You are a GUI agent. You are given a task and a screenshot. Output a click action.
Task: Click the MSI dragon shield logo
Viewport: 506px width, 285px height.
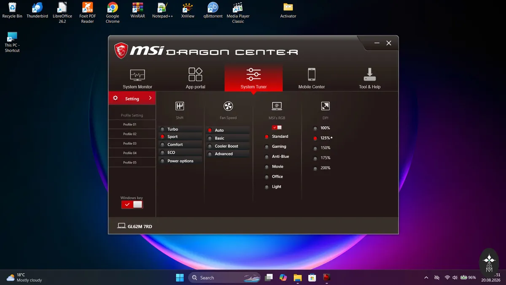click(x=121, y=51)
